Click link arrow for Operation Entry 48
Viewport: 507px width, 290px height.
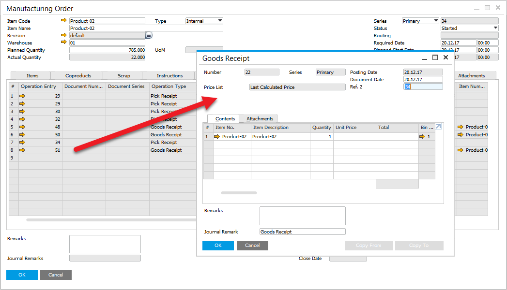click(22, 127)
